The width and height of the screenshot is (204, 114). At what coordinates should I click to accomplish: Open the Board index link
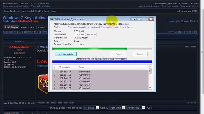(11, 11)
